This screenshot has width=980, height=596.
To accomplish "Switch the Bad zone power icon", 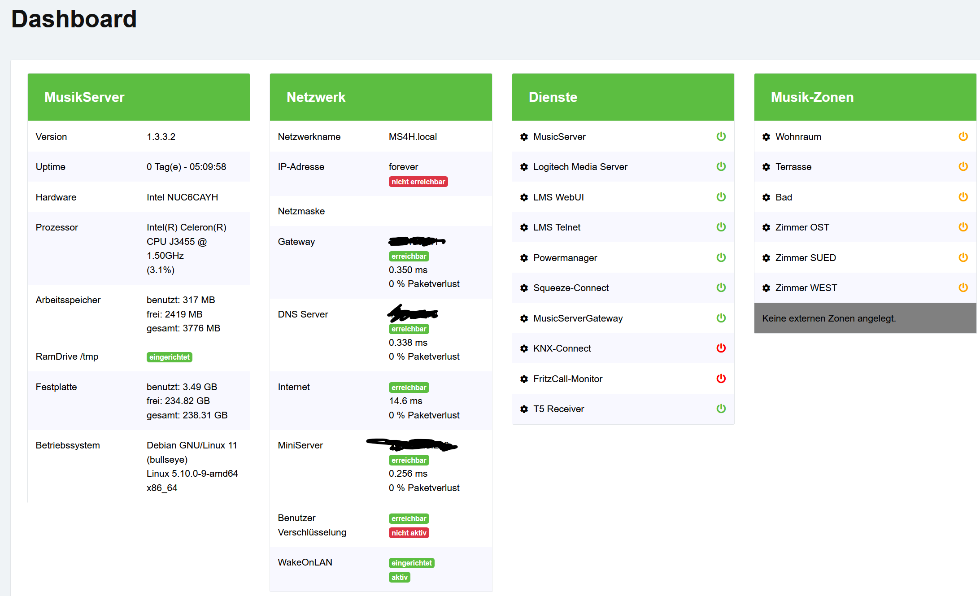I will click(x=963, y=197).
